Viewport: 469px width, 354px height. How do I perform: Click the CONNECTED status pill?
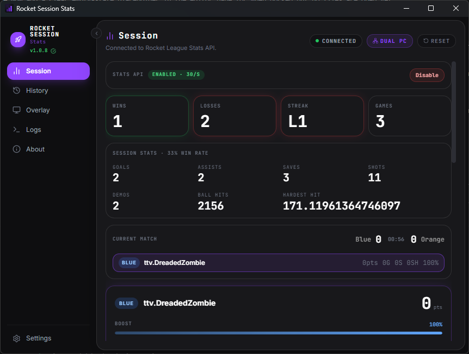pyautogui.click(x=336, y=41)
